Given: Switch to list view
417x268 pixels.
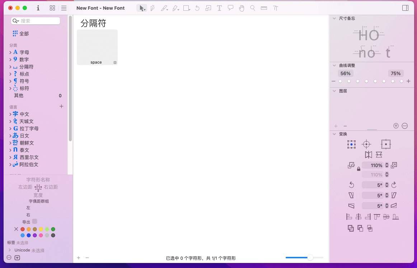Looking at the screenshot, I should click(64, 8).
